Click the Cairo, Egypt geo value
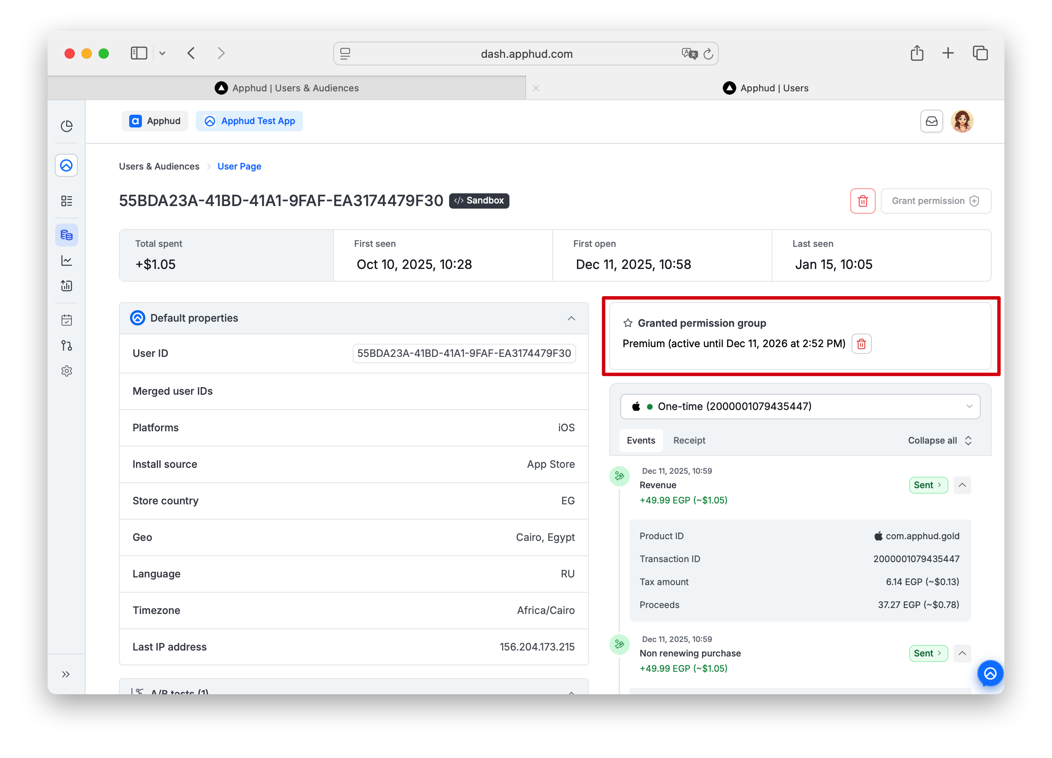The width and height of the screenshot is (1052, 758). pyautogui.click(x=545, y=537)
